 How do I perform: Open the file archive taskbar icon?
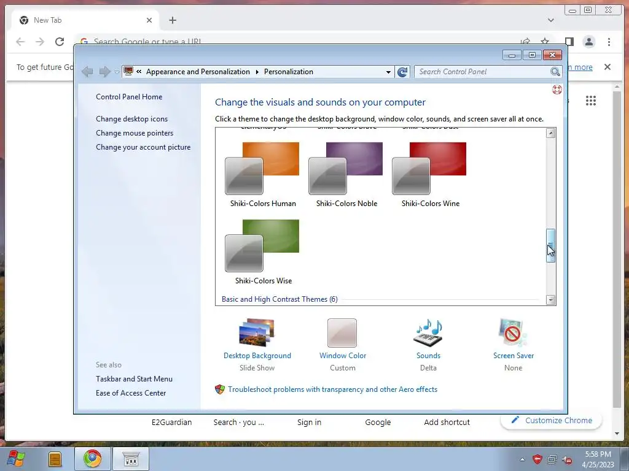coord(55,459)
